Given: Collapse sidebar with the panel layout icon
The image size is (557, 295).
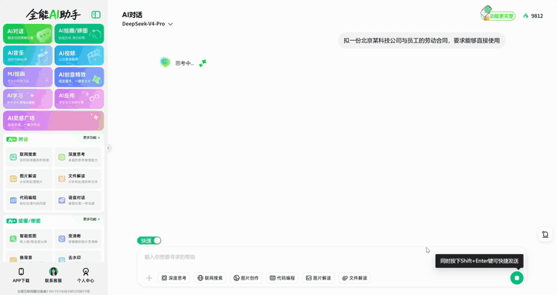Looking at the screenshot, I should (x=96, y=15).
